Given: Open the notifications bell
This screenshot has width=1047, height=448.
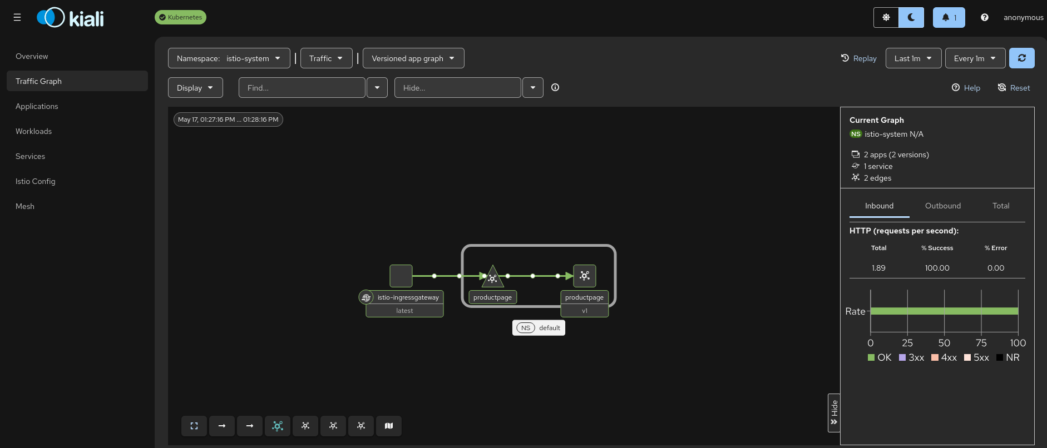Looking at the screenshot, I should (949, 17).
